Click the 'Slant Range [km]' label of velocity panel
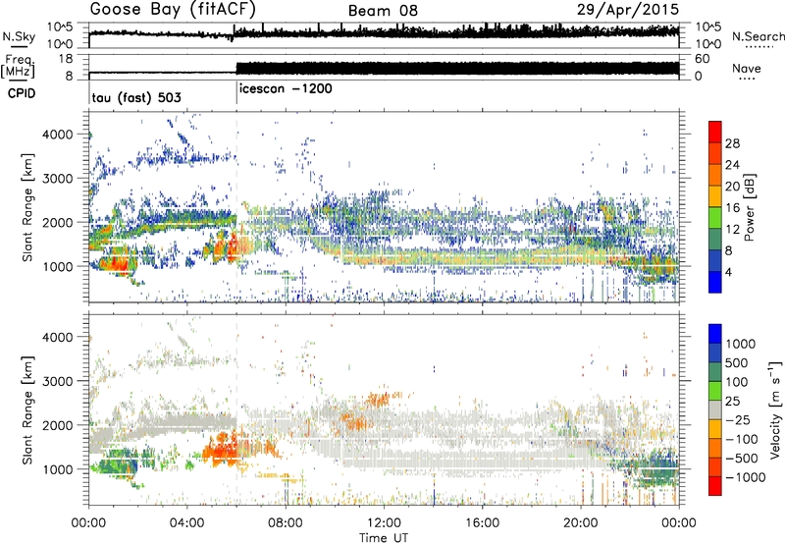This screenshot has height=544, width=785. (27, 409)
